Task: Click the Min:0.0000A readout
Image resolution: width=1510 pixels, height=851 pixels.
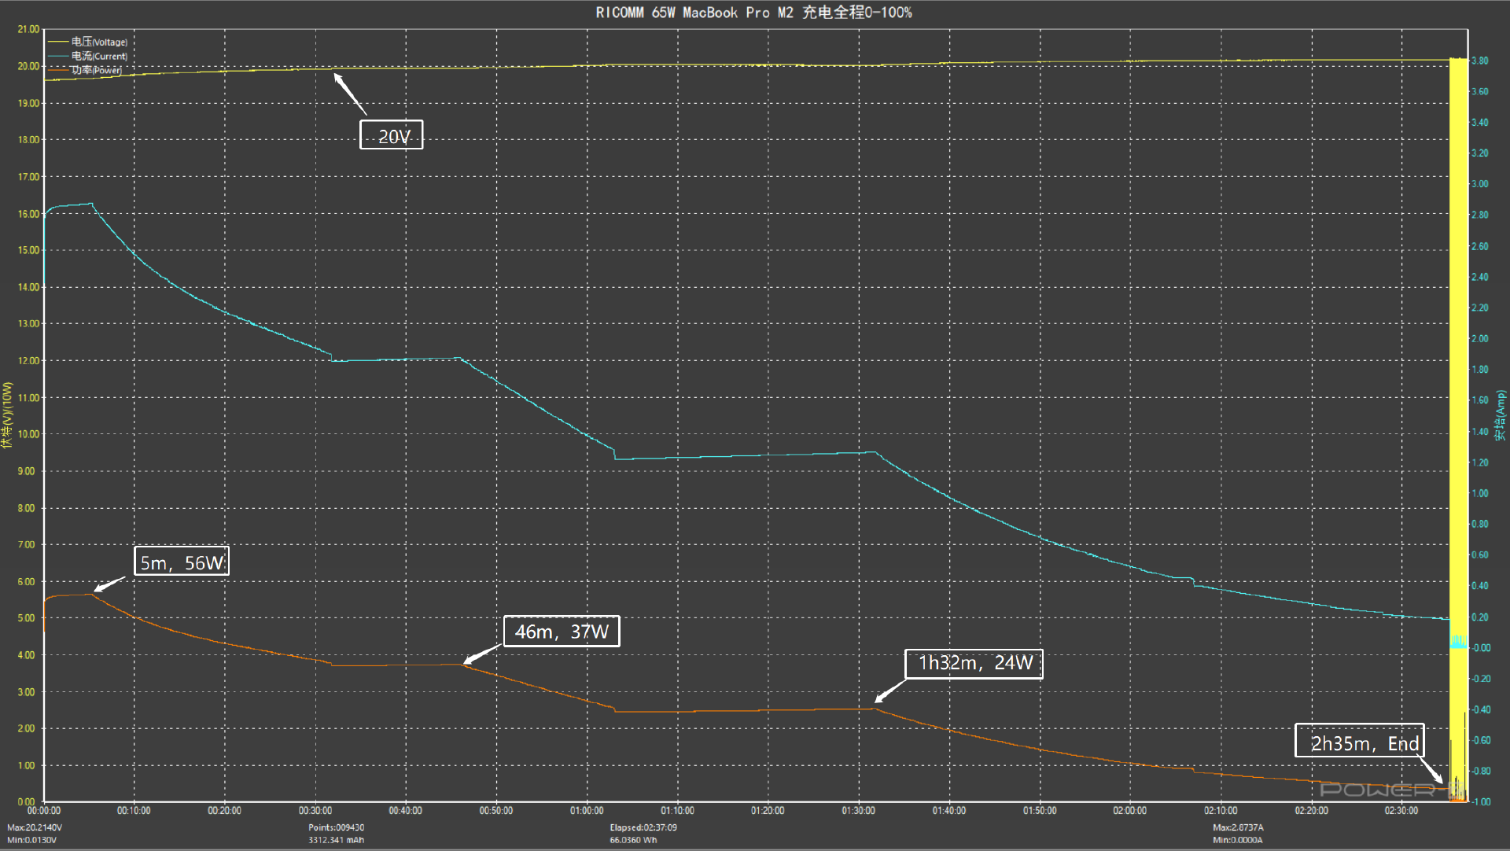Action: tap(1238, 840)
